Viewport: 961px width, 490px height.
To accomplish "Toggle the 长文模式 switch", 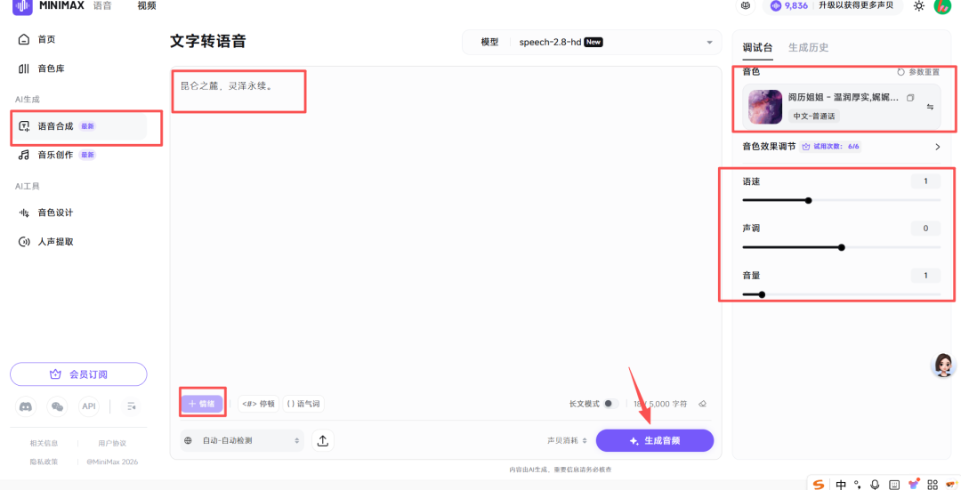I will pos(610,404).
